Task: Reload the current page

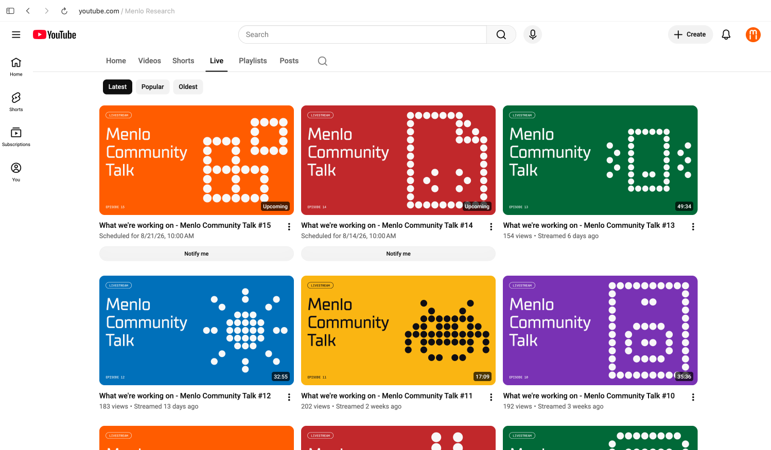Action: coord(64,11)
